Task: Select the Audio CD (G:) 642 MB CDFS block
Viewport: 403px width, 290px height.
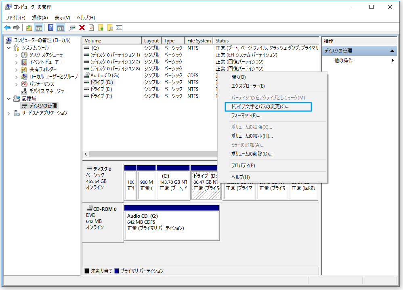Action: point(172,223)
